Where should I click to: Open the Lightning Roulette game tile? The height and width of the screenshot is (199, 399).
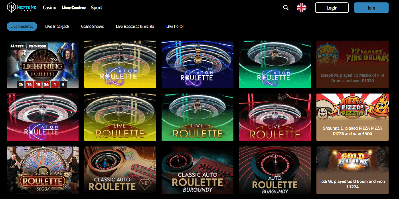(43, 64)
